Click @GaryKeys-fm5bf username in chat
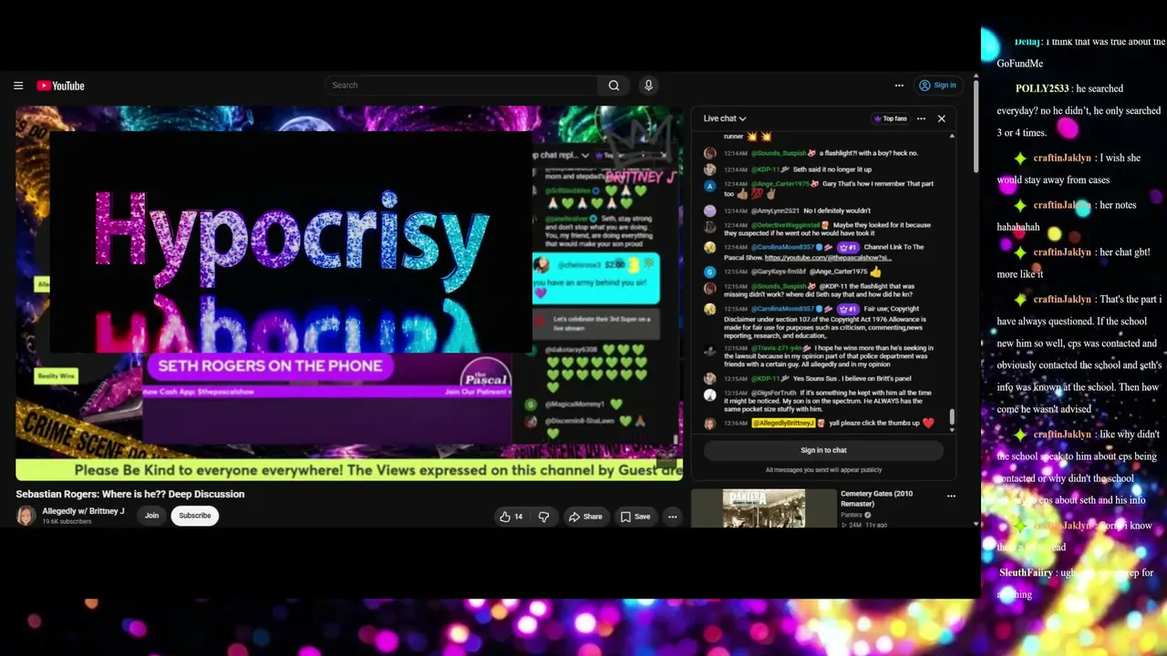This screenshot has height=656, width=1167. pyautogui.click(x=777, y=272)
